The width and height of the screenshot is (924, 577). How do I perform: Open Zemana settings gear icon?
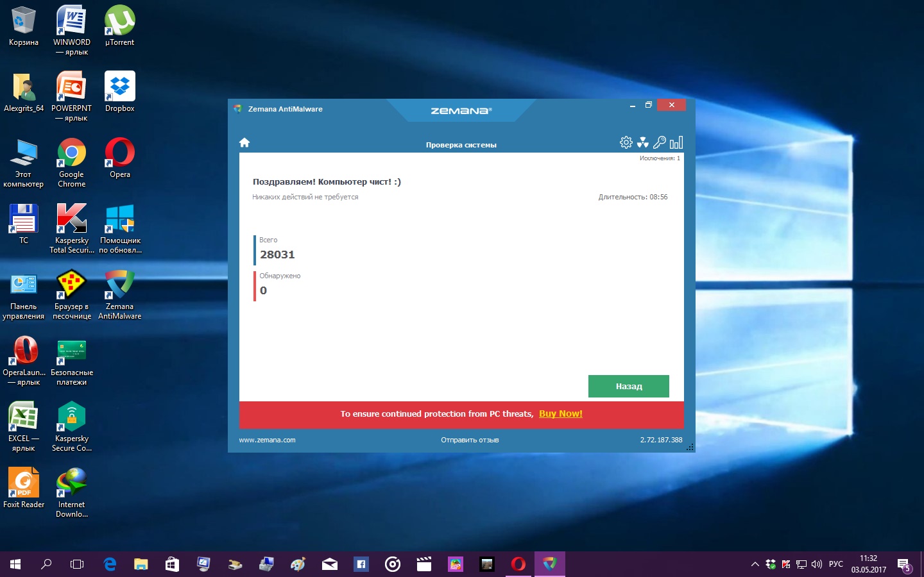[x=626, y=142]
